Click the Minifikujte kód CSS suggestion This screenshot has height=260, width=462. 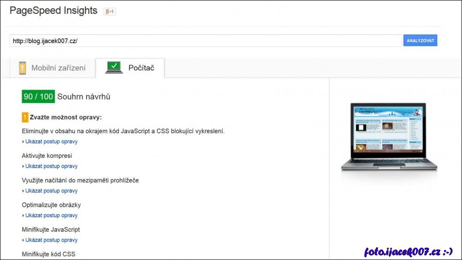(48, 254)
